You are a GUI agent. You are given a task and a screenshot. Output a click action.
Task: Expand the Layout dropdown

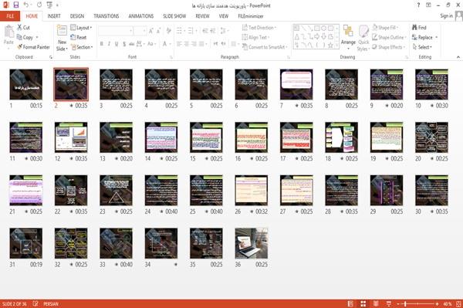point(81,28)
